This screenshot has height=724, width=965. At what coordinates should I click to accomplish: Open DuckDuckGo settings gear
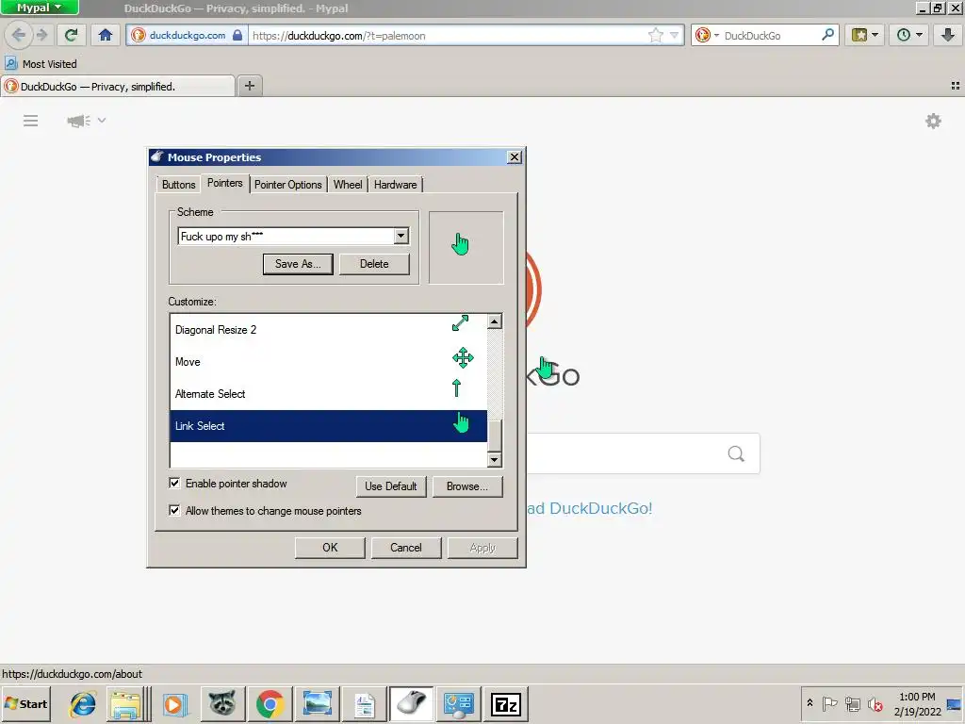(x=933, y=121)
